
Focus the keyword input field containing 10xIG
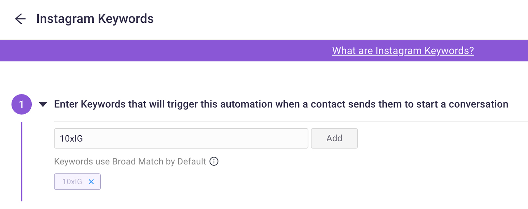click(x=181, y=138)
